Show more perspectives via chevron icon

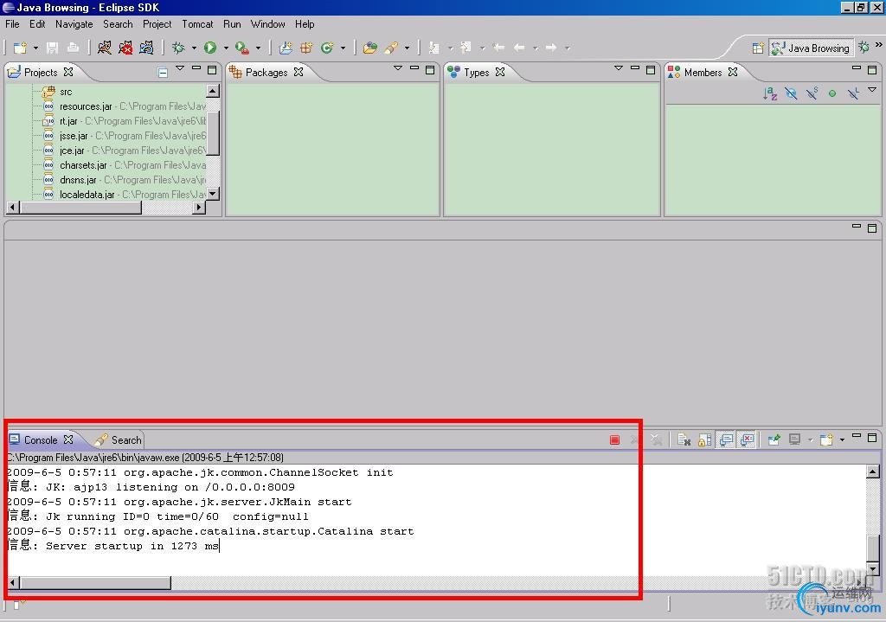tap(879, 44)
